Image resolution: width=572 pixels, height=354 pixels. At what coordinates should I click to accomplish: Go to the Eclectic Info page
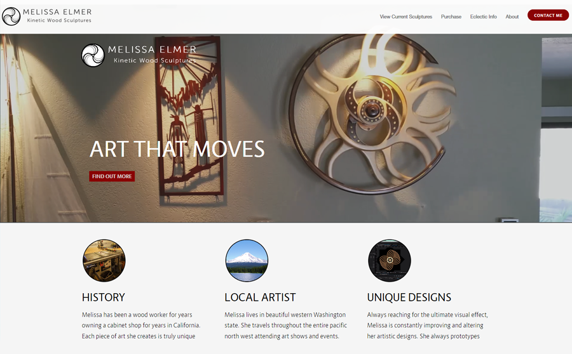[x=484, y=16]
